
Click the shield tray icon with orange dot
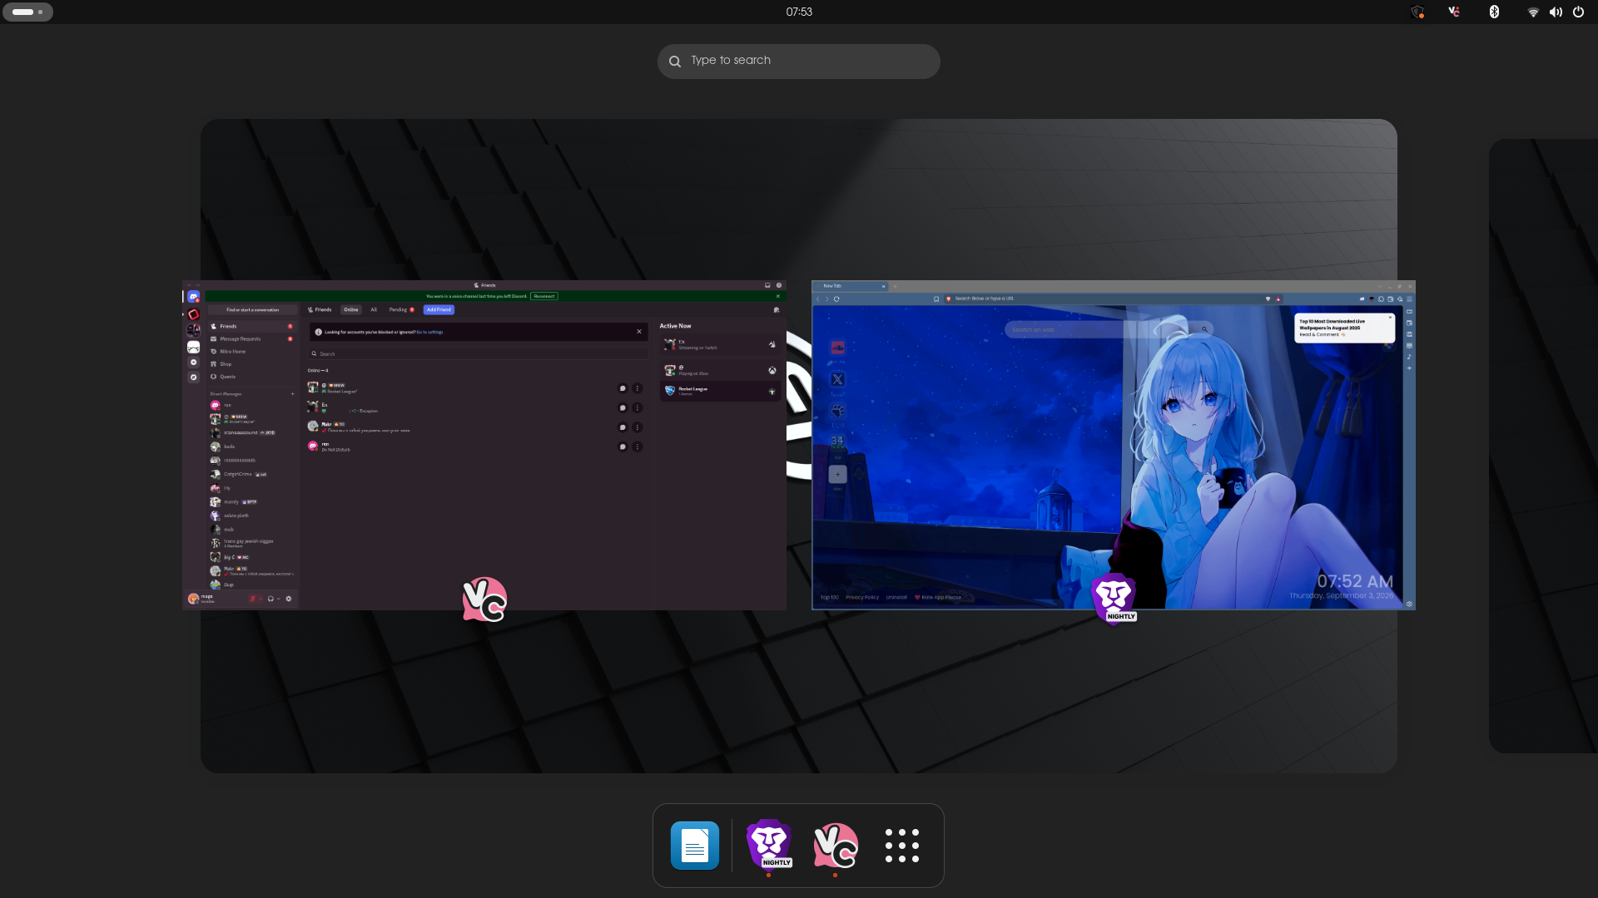click(1417, 12)
